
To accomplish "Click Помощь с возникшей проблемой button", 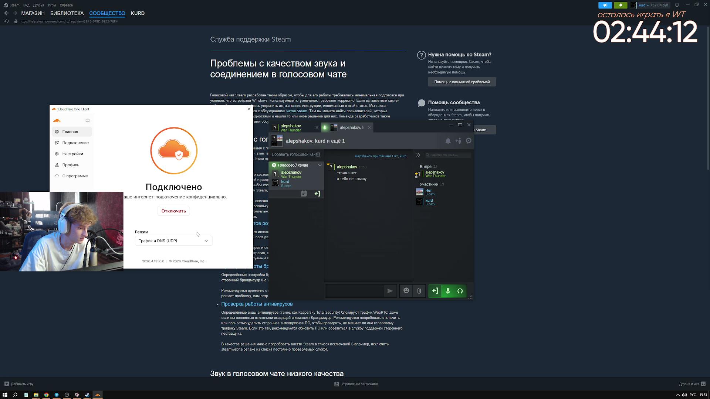I will [462, 82].
